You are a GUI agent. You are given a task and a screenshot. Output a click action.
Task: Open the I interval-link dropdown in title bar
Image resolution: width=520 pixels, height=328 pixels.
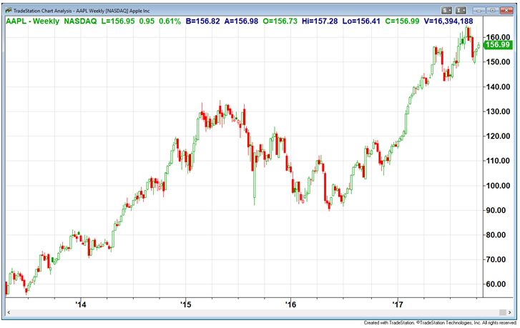coord(461,11)
